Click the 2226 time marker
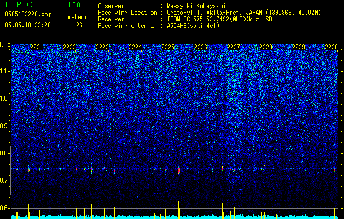Image resolution: width=344 pixels, height=219 pixels. tap(201, 47)
